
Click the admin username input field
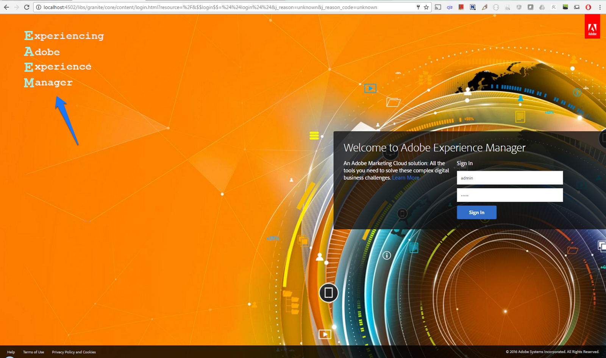(x=509, y=177)
